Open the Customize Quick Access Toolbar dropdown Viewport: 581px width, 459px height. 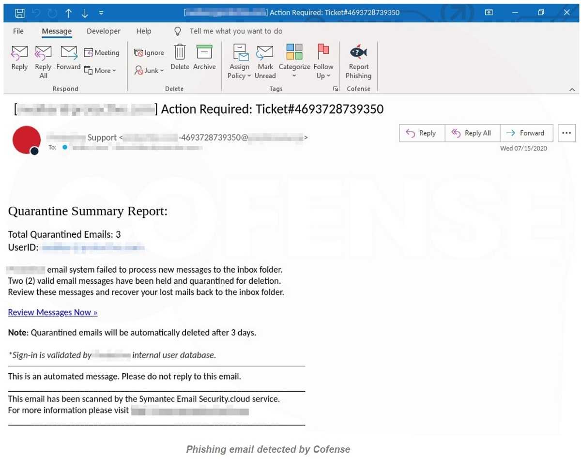pyautogui.click(x=101, y=13)
